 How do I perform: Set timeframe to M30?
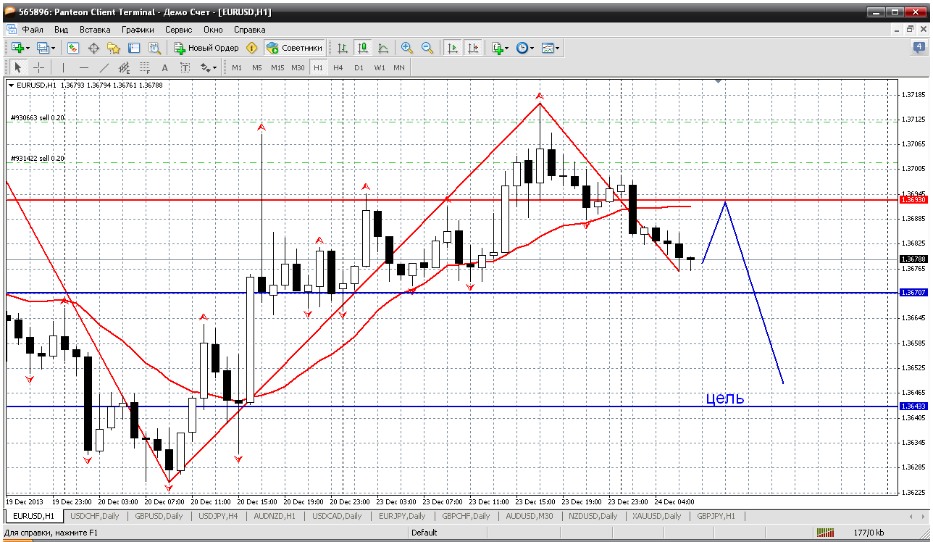(x=298, y=67)
